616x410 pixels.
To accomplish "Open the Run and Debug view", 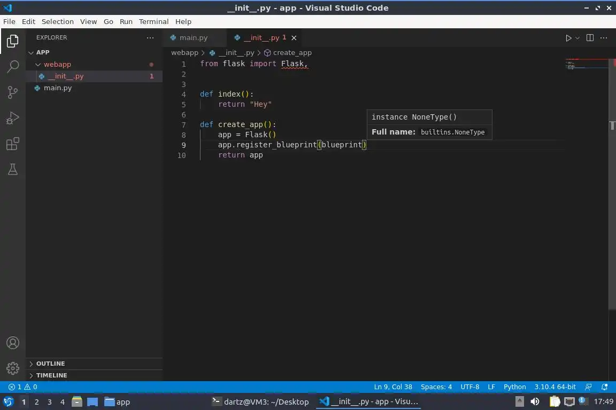I will [x=13, y=118].
